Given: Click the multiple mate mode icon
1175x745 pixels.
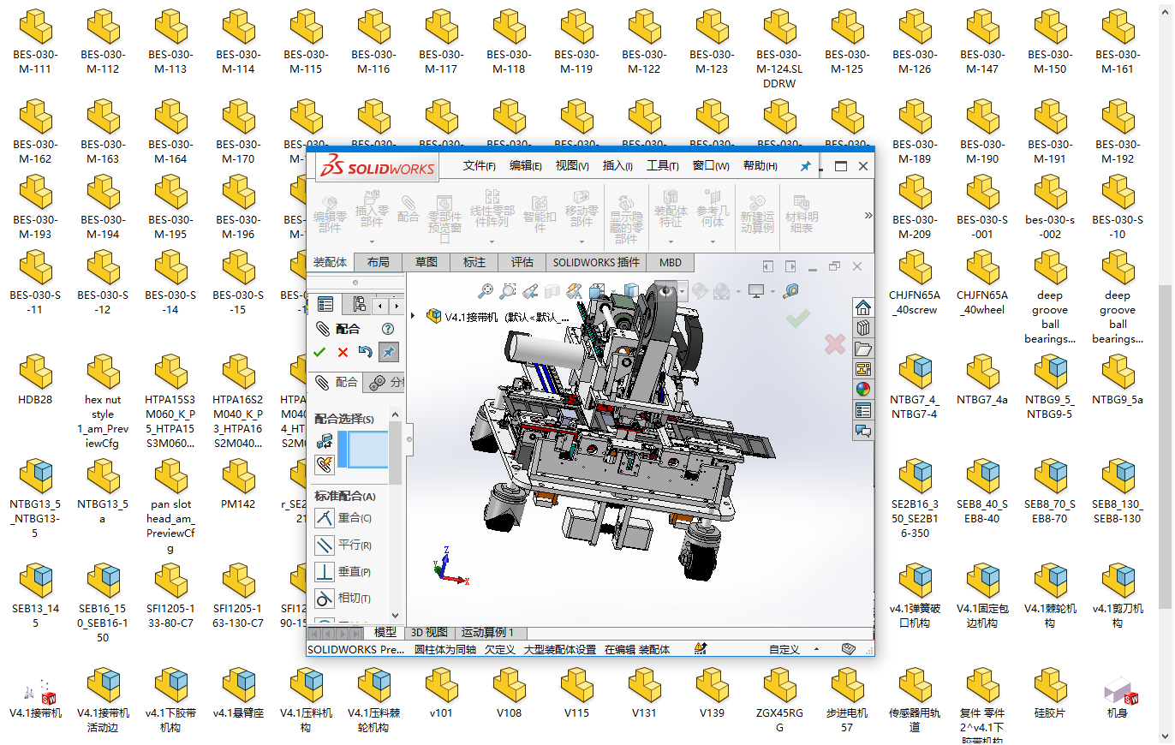Looking at the screenshot, I should pos(325,465).
